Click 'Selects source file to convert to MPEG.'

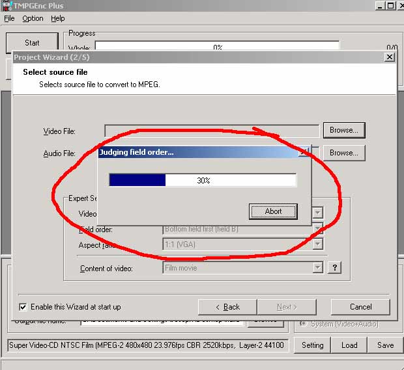(100, 85)
